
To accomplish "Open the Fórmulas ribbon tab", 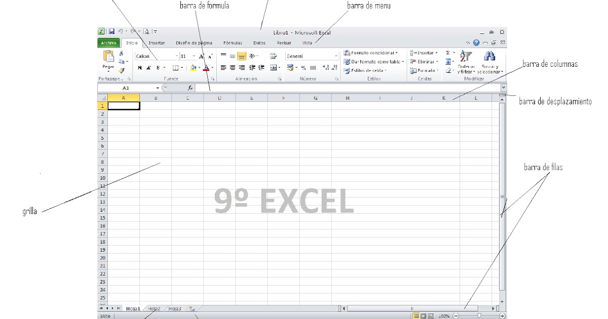I will click(x=232, y=43).
